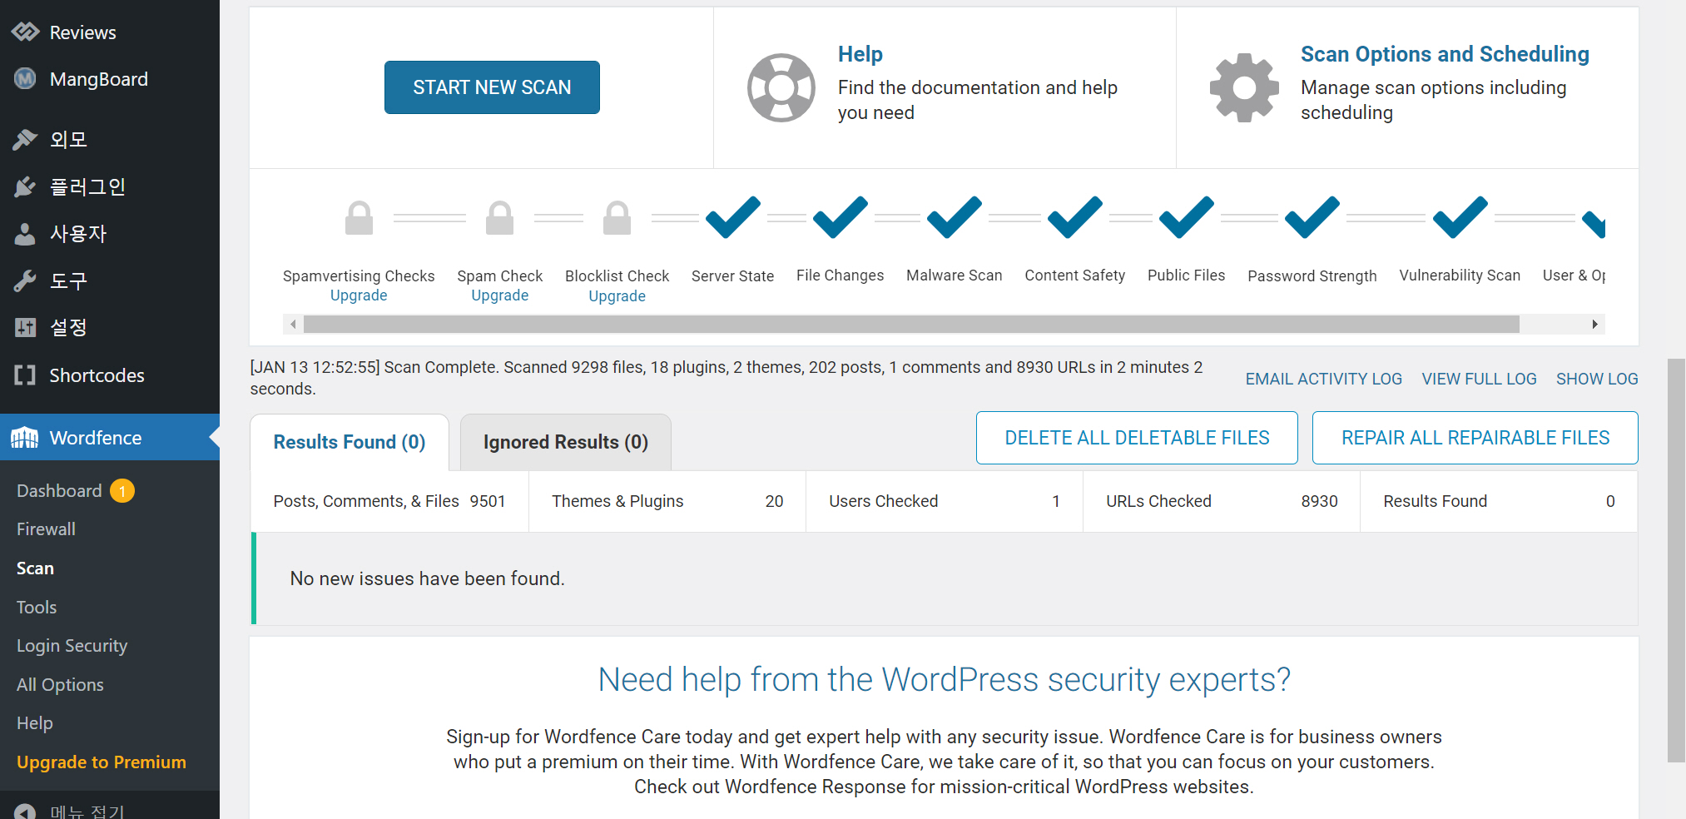This screenshot has width=1686, height=819.
Task: Switch to Results Found tab
Action: coord(350,442)
